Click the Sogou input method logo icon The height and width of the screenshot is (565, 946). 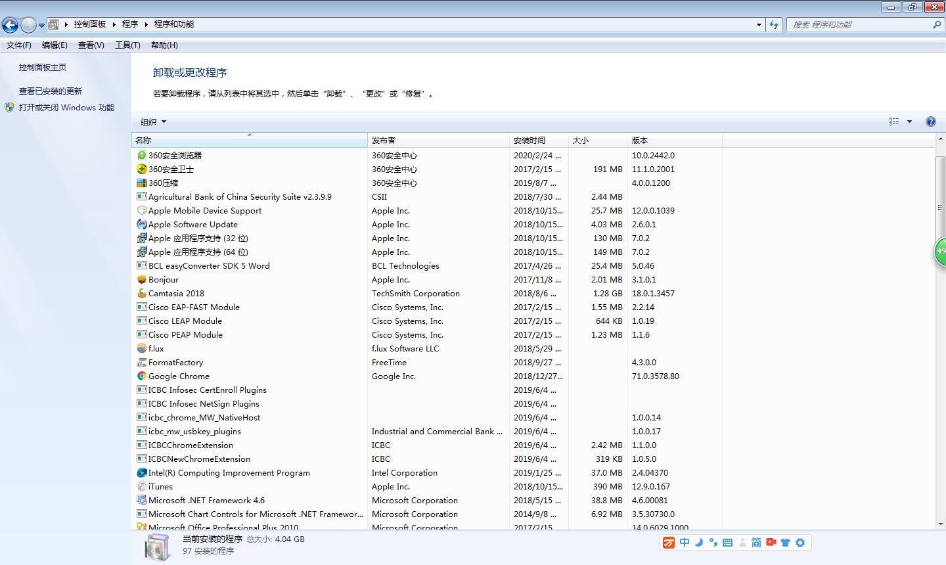[669, 543]
